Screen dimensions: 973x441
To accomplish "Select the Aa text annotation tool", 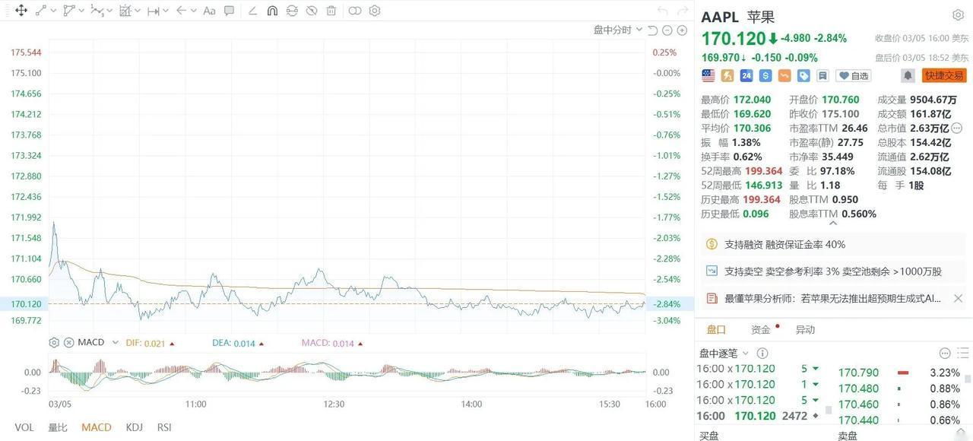I will [x=209, y=11].
